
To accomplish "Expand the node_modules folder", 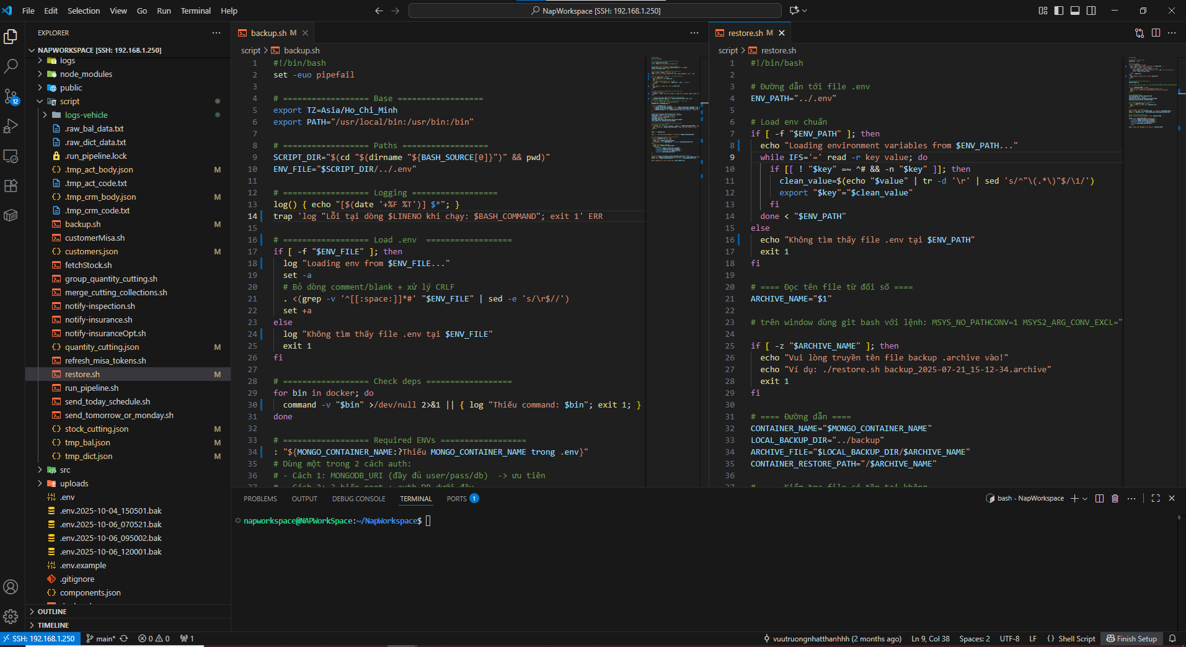I will (x=86, y=74).
